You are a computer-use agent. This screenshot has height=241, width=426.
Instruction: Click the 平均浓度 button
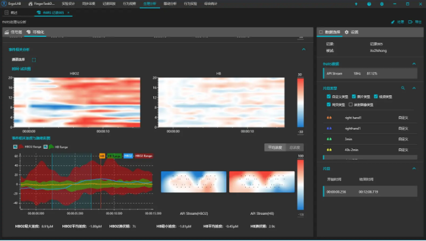274,147
